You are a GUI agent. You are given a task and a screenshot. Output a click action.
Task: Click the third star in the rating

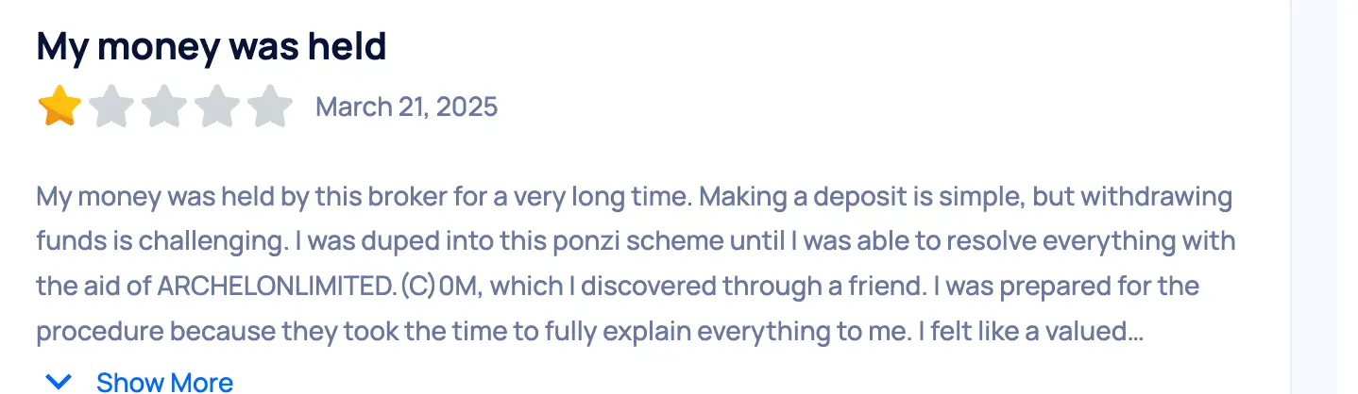(165, 106)
